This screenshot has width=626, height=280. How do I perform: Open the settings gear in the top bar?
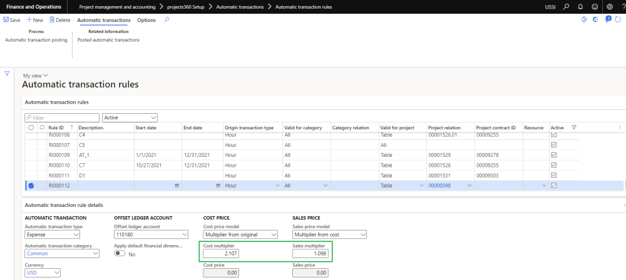click(x=610, y=7)
